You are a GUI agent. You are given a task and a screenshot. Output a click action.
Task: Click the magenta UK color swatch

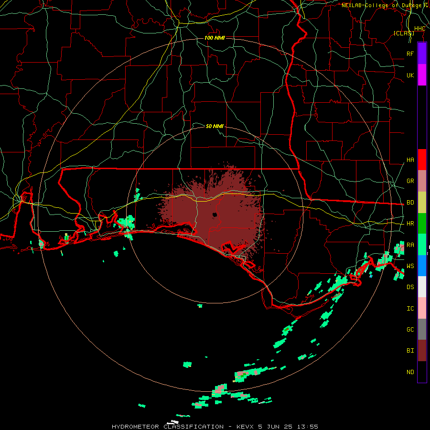click(422, 75)
